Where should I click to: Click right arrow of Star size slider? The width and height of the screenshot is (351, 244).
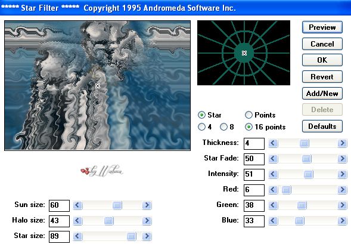click(x=147, y=236)
